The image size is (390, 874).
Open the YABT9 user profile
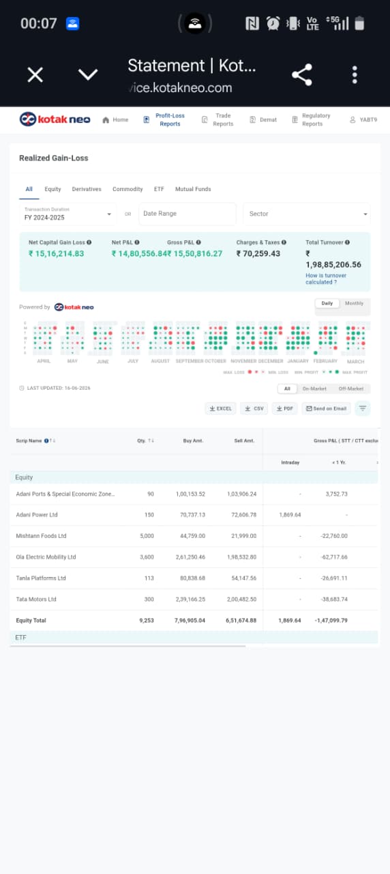(363, 119)
